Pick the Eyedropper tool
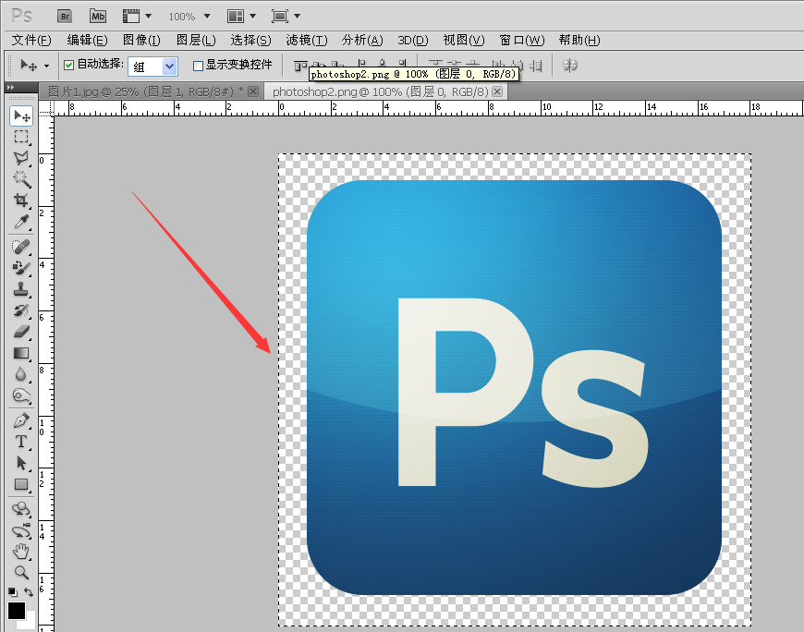The width and height of the screenshot is (804, 632). coord(21,222)
